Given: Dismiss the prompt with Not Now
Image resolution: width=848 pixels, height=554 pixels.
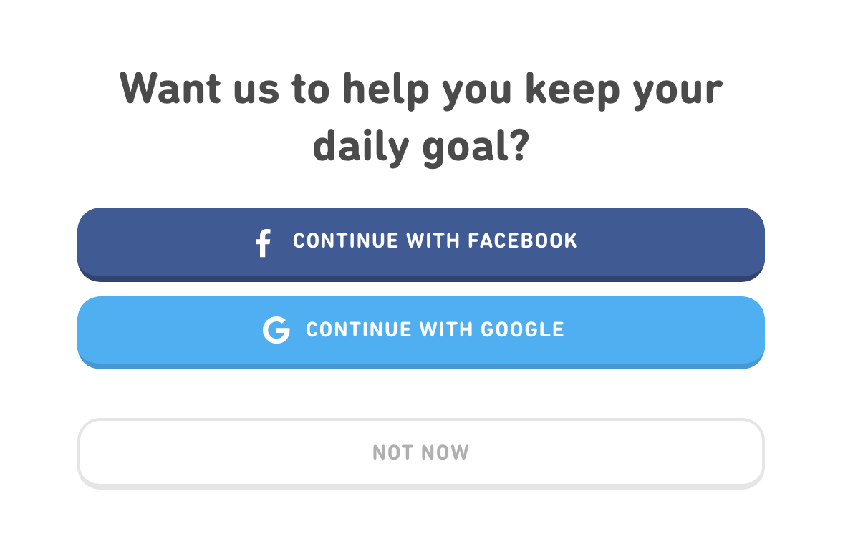Looking at the screenshot, I should pos(420,452).
